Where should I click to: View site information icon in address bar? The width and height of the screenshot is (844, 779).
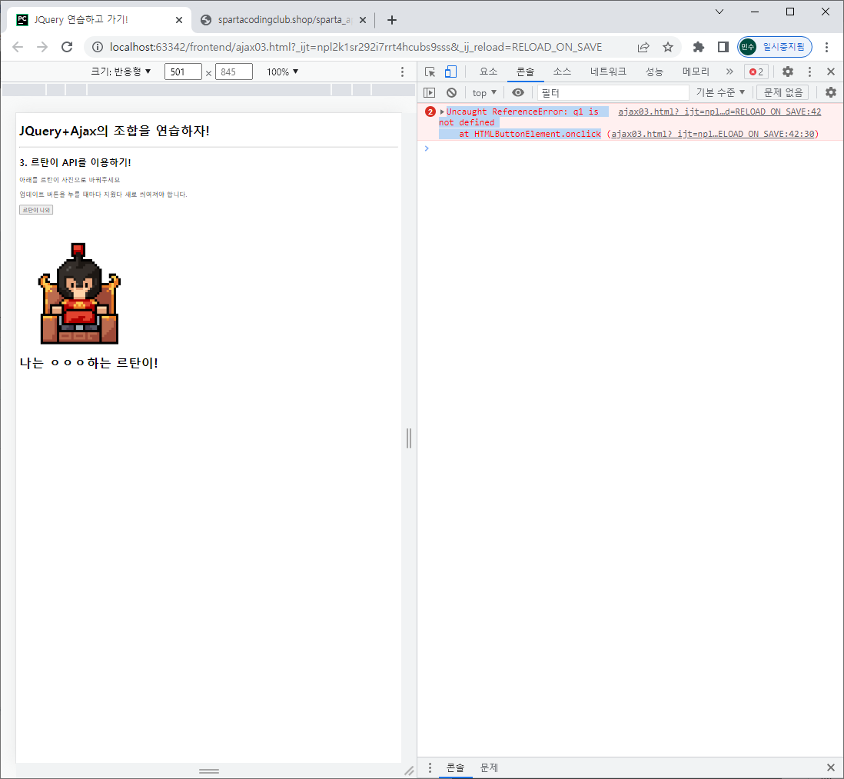click(98, 48)
